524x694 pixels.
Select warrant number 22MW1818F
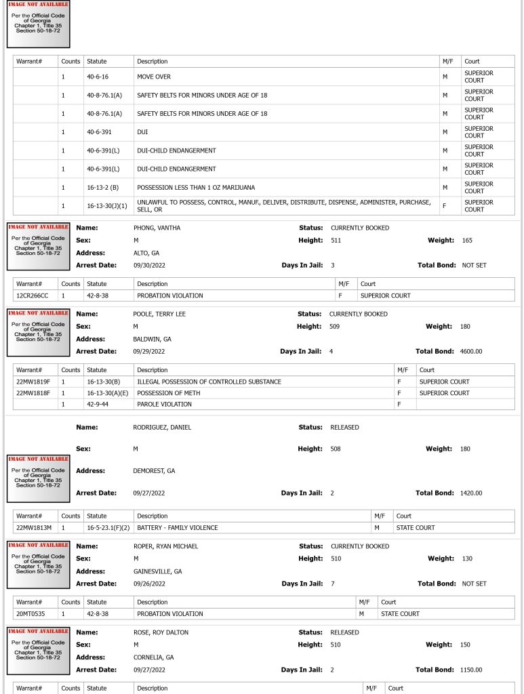click(x=33, y=393)
